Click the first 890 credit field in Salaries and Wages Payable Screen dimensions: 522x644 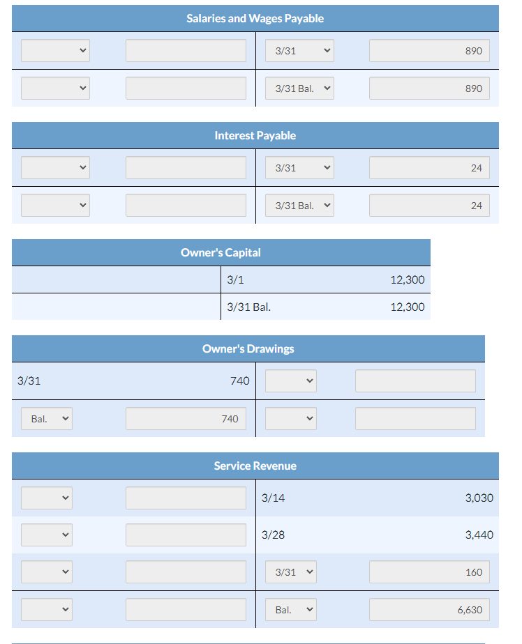tap(429, 50)
